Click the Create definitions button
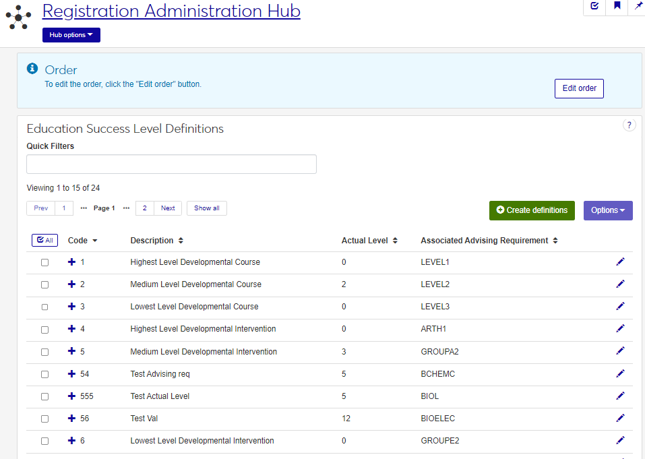The width and height of the screenshot is (645, 459). click(532, 210)
